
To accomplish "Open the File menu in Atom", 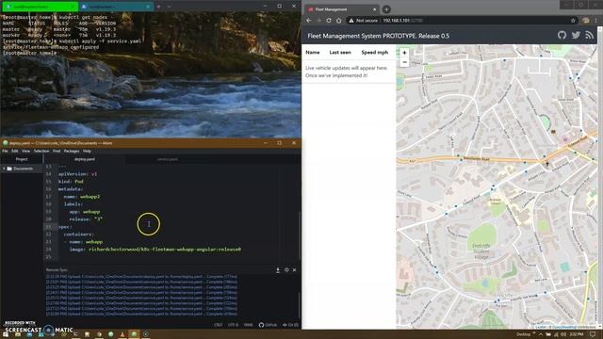I will 5,151.
